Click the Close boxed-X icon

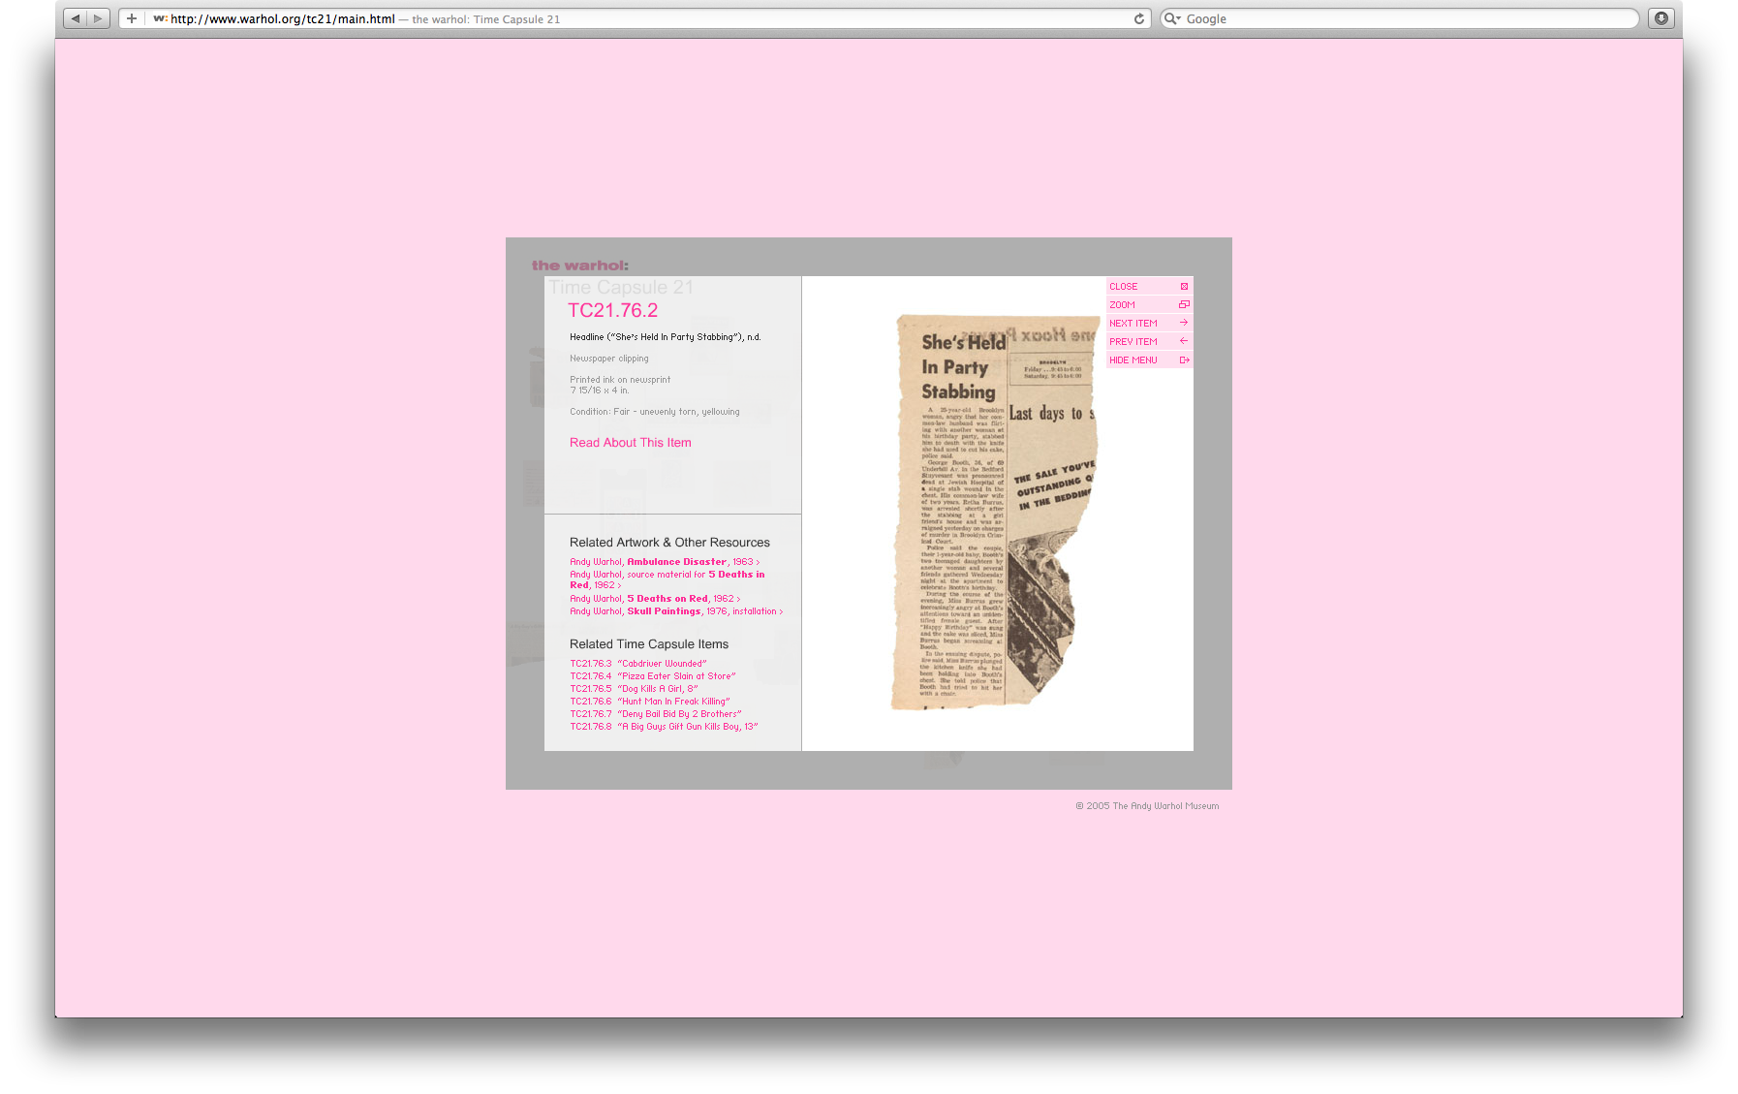[1184, 286]
